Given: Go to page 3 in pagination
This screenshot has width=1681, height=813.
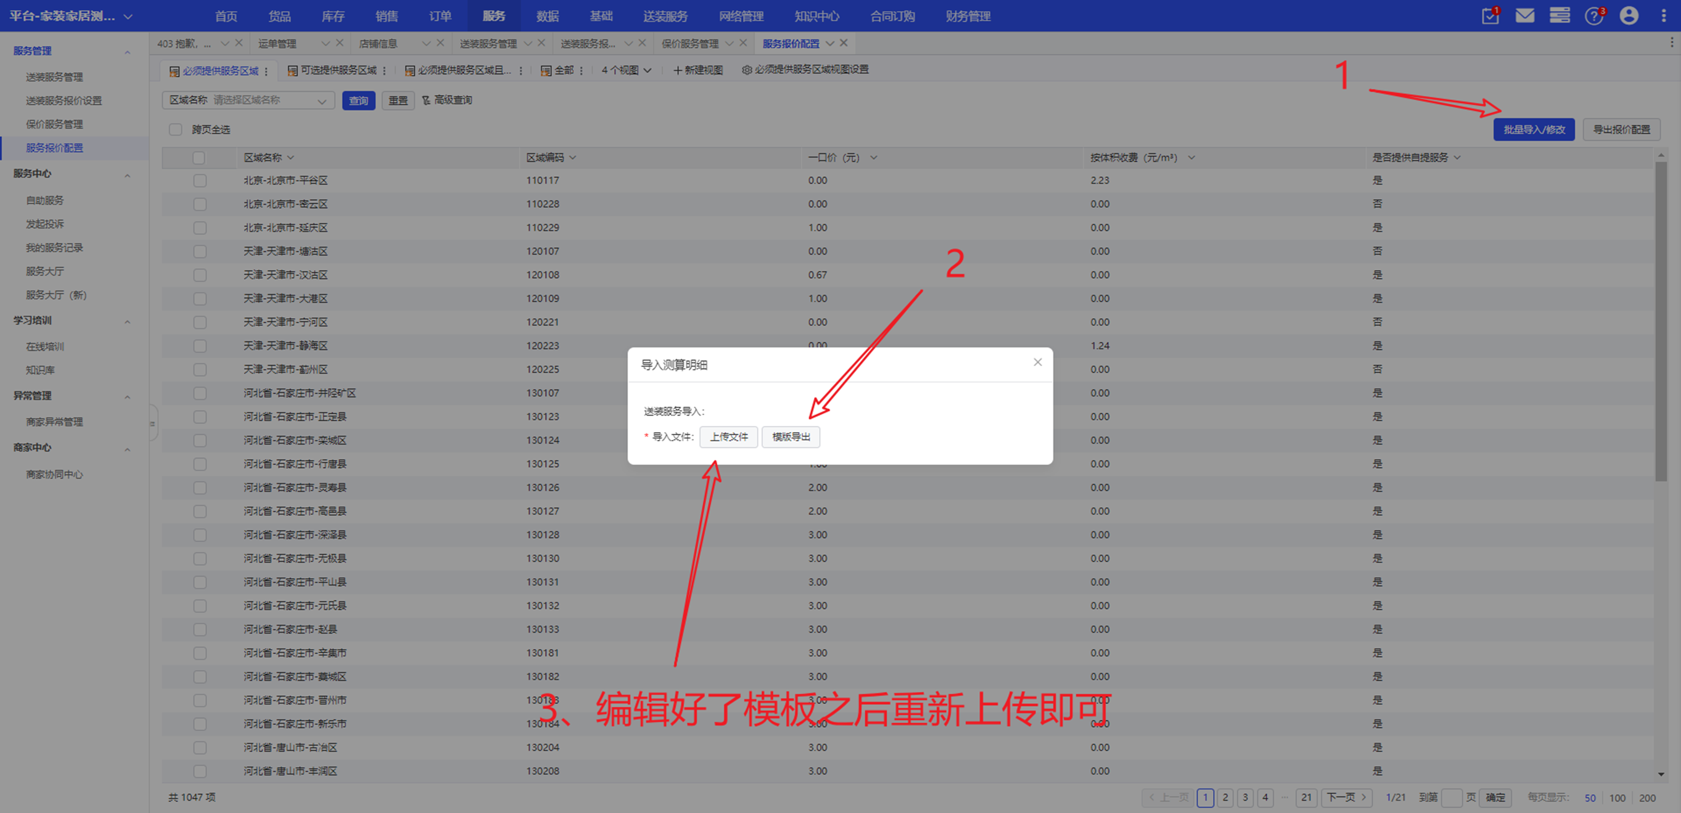Looking at the screenshot, I should tap(1245, 798).
